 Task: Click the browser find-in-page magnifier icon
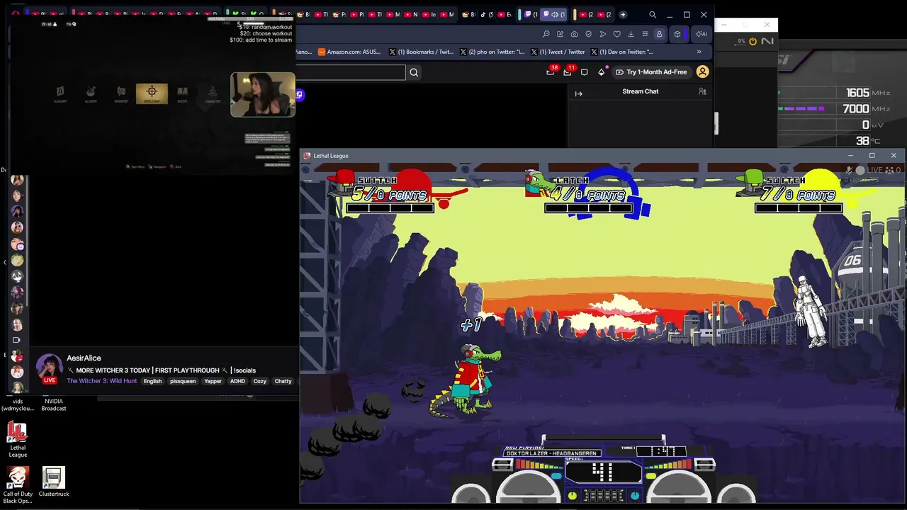point(546,34)
